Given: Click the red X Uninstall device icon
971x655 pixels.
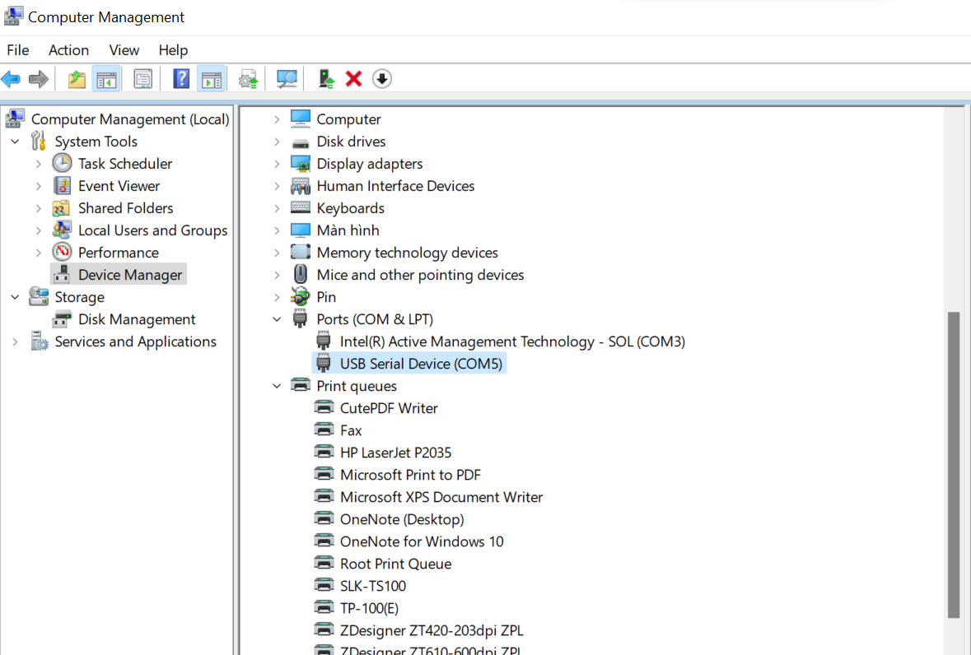Looking at the screenshot, I should pyautogui.click(x=353, y=79).
